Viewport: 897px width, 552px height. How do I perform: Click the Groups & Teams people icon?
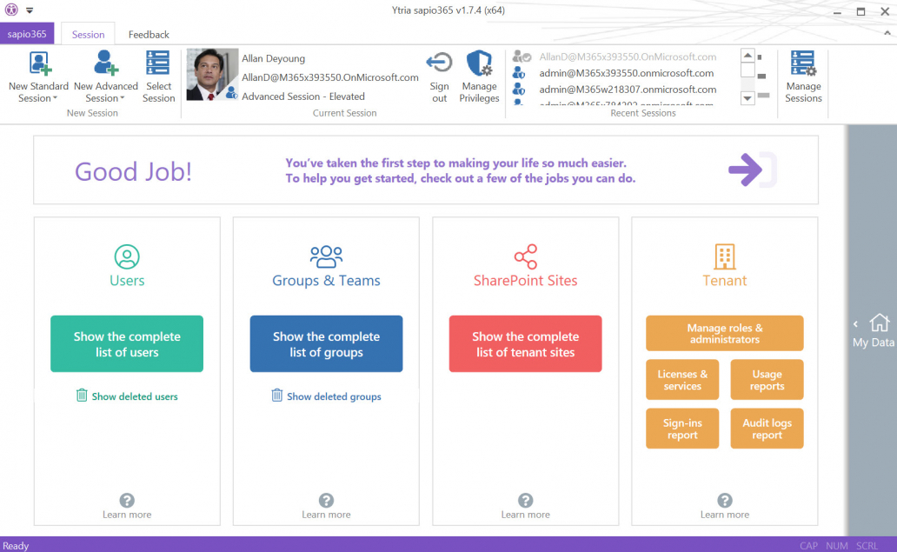tap(326, 256)
